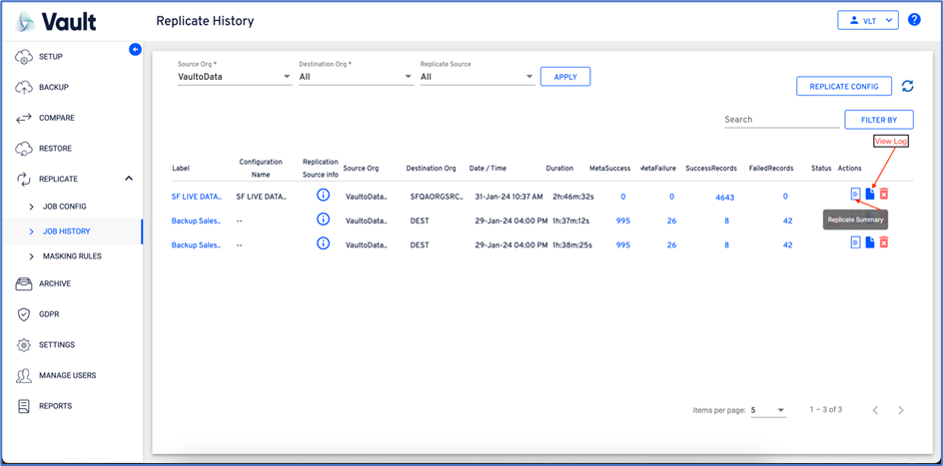The width and height of the screenshot is (943, 466).
Task: Delete the SF LIVE DATA job entry
Action: 884,194
